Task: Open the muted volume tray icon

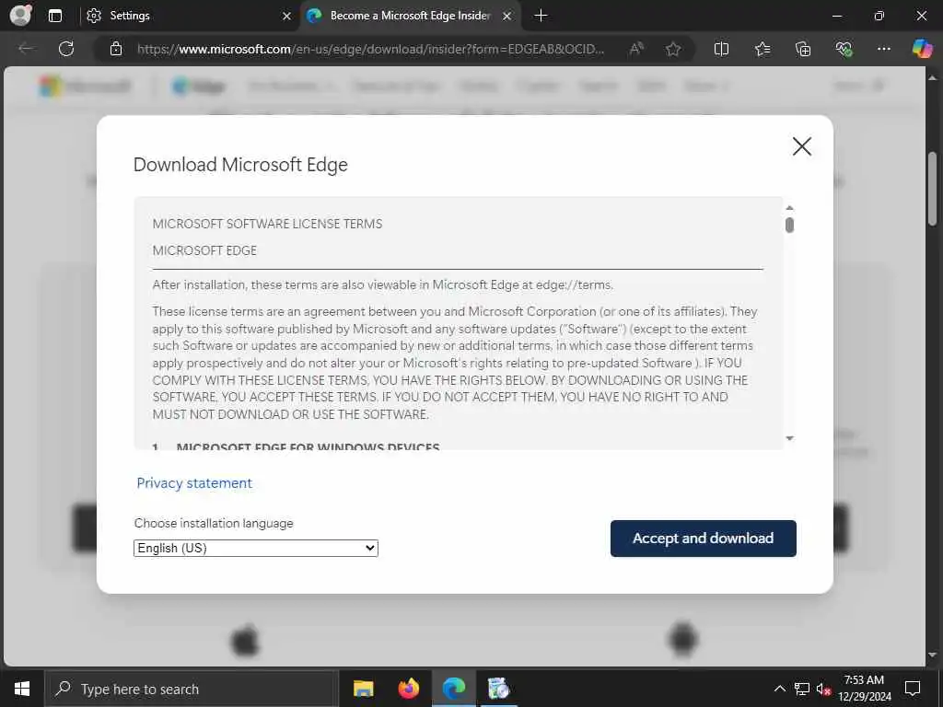Action: coord(824,689)
